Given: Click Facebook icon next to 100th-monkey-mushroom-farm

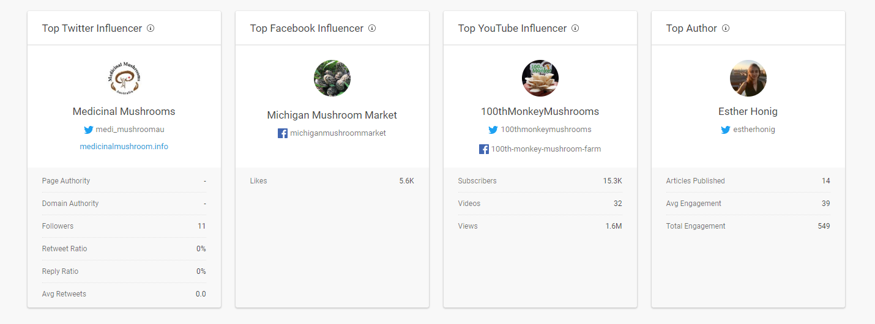Looking at the screenshot, I should tap(484, 149).
